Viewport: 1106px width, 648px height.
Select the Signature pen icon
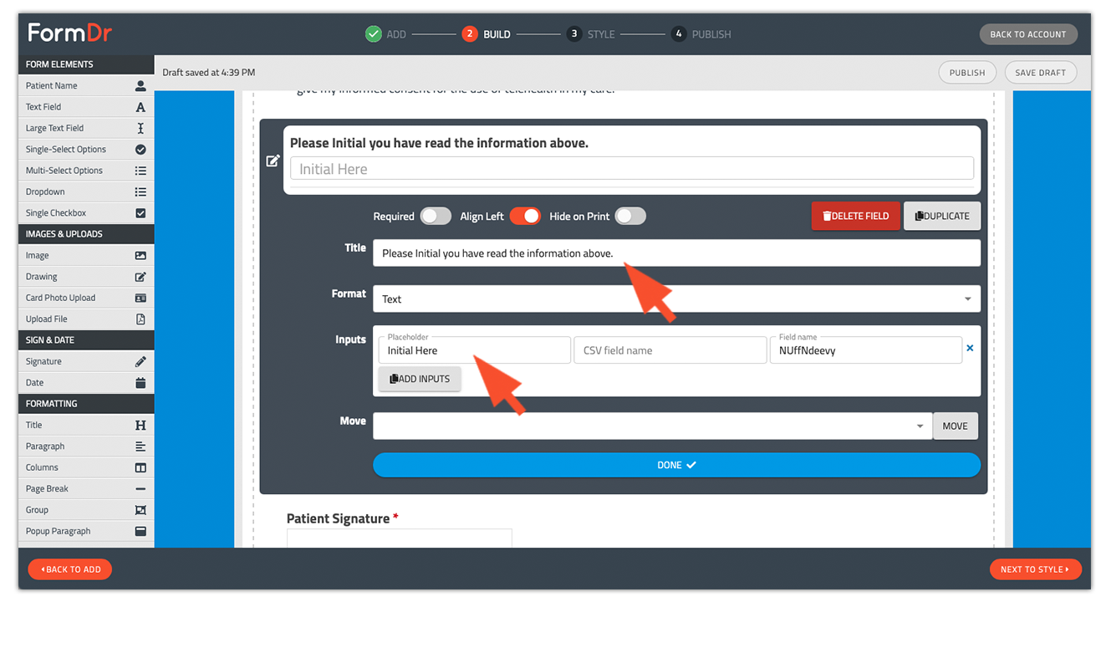140,361
